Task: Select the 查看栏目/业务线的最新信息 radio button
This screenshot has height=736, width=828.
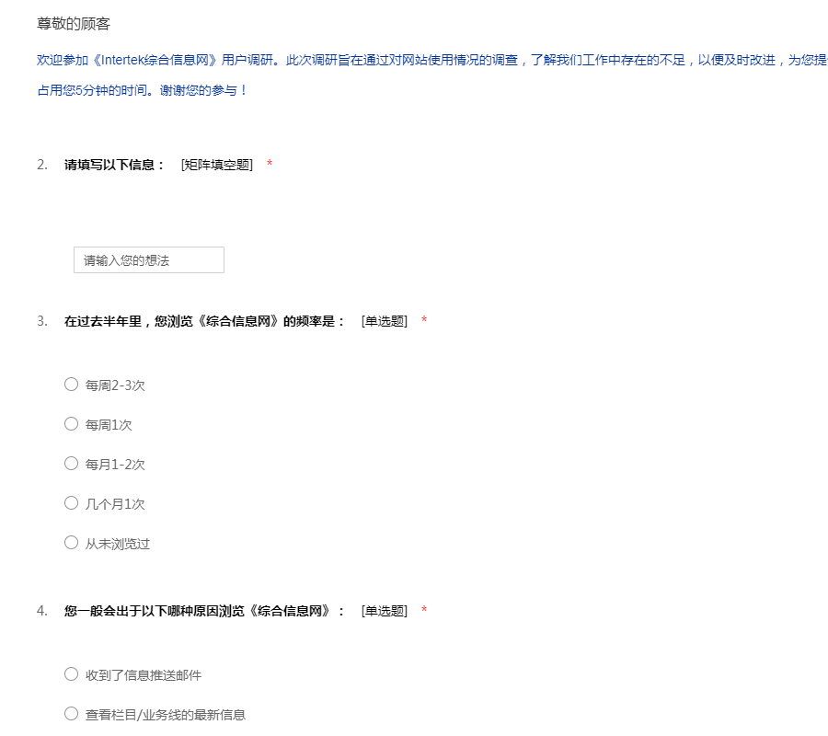Action: click(x=71, y=714)
